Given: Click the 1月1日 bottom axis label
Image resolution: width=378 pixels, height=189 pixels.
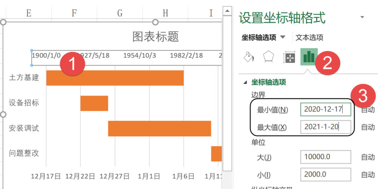Looking at the screenshot, I should tap(149, 176).
